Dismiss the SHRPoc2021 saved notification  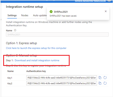(106, 11)
